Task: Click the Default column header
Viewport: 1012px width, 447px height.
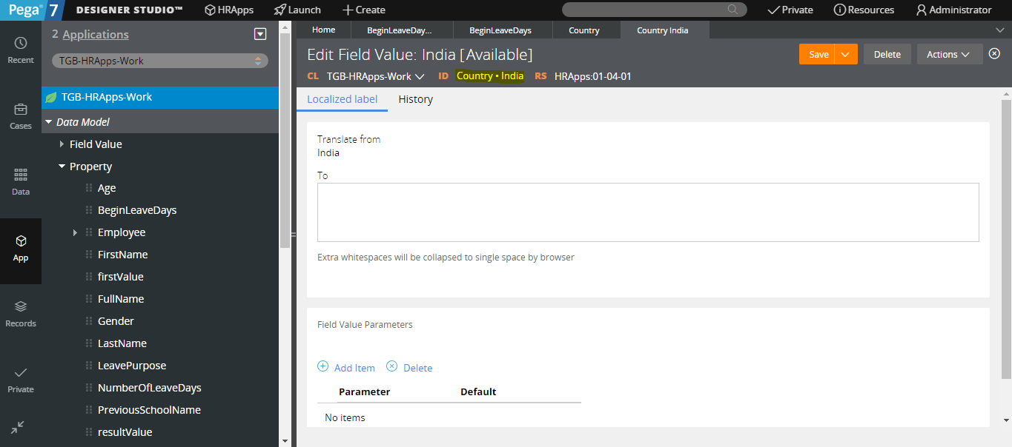Action: (x=478, y=391)
